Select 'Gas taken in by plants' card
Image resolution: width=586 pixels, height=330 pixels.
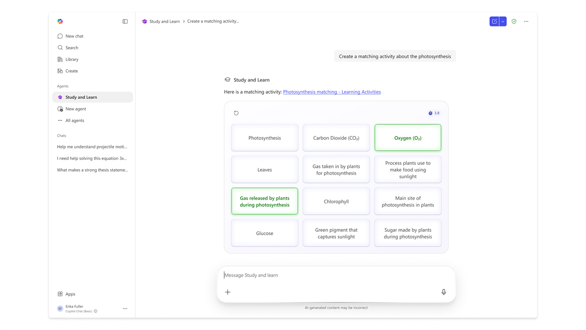(x=336, y=170)
